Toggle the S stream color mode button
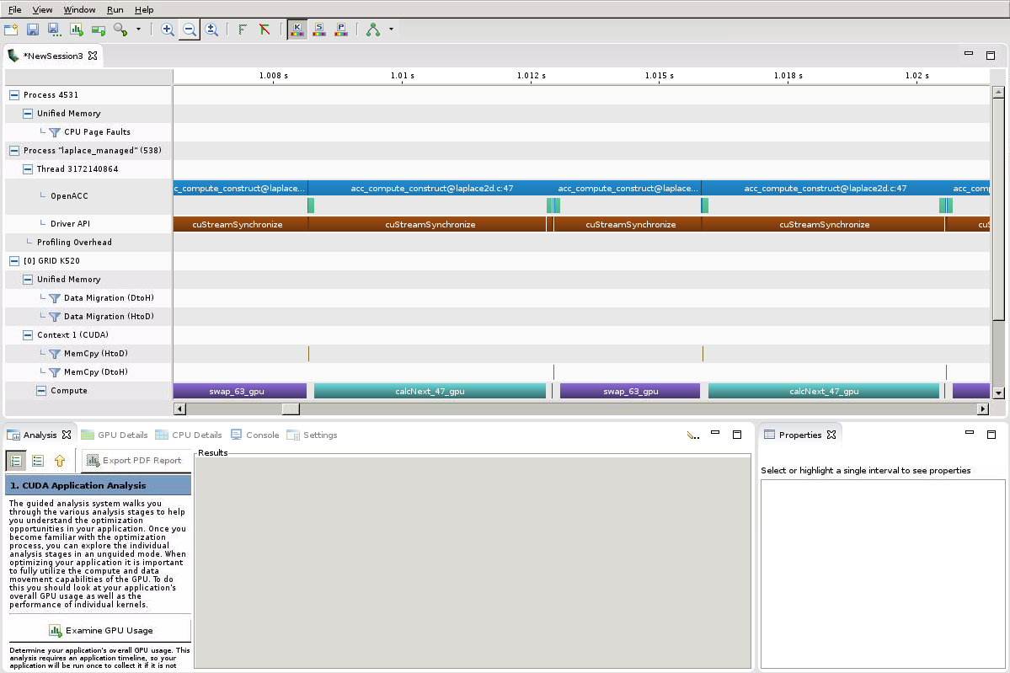The width and height of the screenshot is (1010, 673). point(319,29)
